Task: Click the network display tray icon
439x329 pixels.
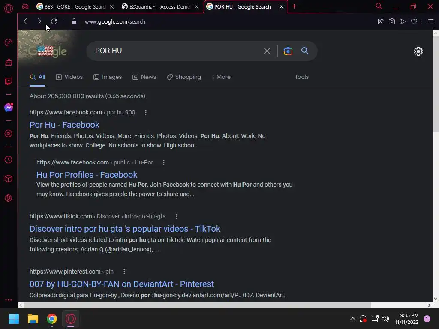Action: (375, 319)
